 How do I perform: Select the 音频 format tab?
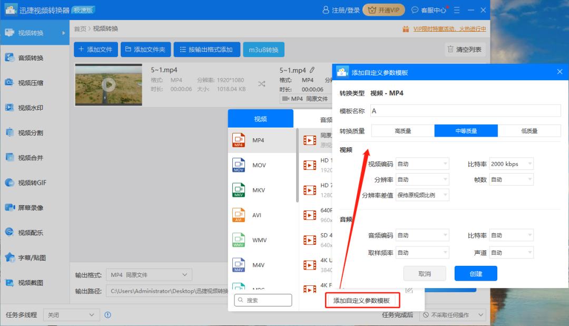pyautogui.click(x=326, y=118)
